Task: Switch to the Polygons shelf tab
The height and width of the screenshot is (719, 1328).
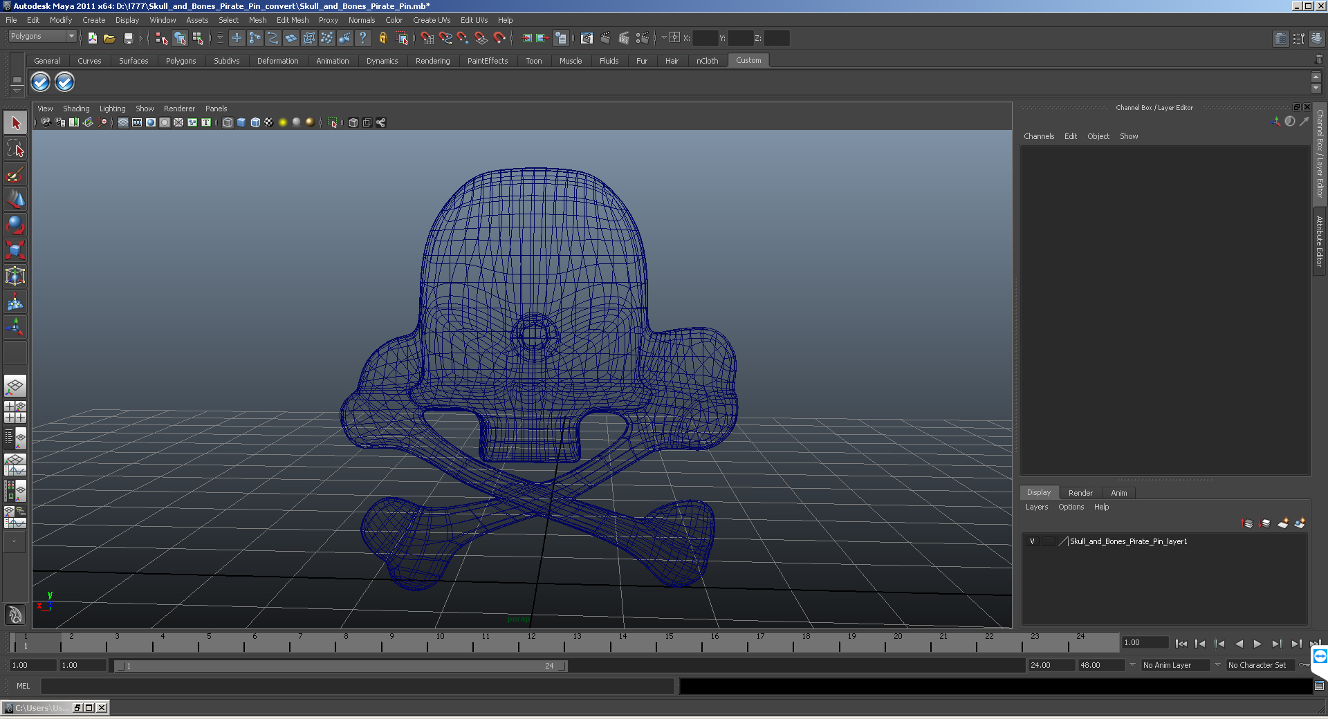Action: (x=181, y=61)
